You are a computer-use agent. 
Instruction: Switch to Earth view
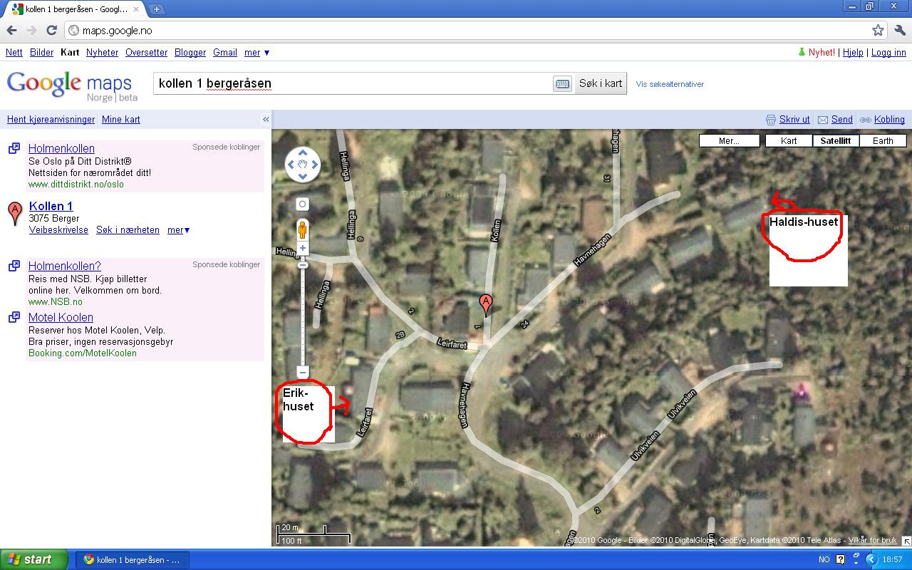click(883, 140)
